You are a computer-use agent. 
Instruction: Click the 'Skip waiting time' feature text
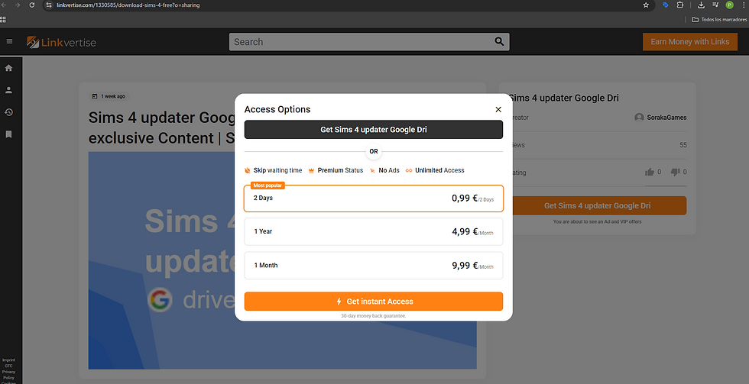pos(277,170)
